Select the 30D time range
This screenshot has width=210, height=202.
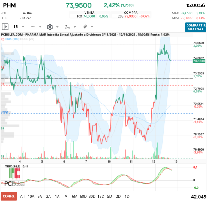pos(92,197)
